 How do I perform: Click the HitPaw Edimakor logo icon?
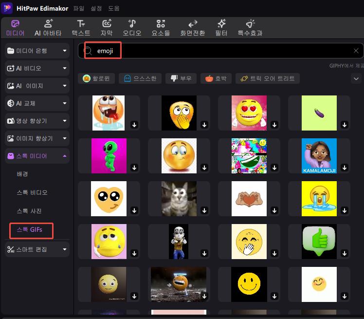tap(7, 8)
